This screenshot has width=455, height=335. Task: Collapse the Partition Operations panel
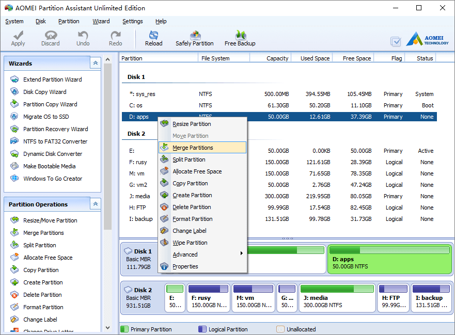pos(96,204)
